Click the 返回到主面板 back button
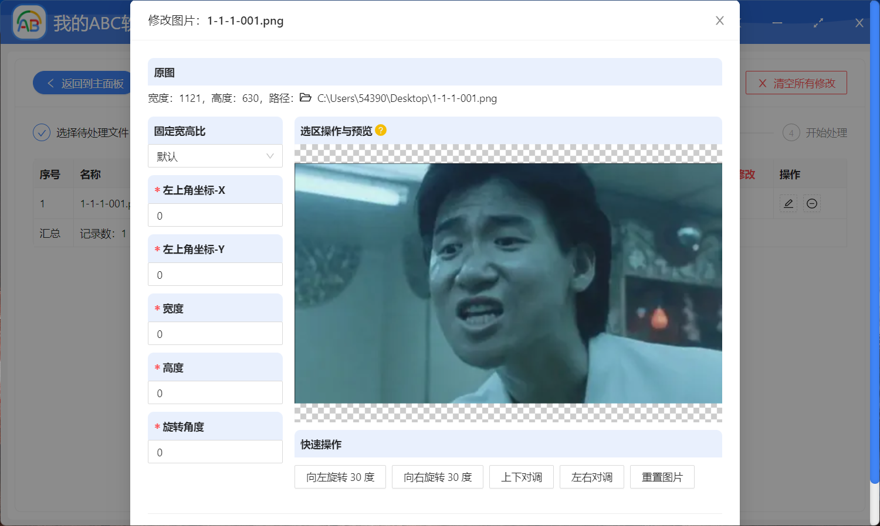This screenshot has width=880, height=526. point(82,83)
